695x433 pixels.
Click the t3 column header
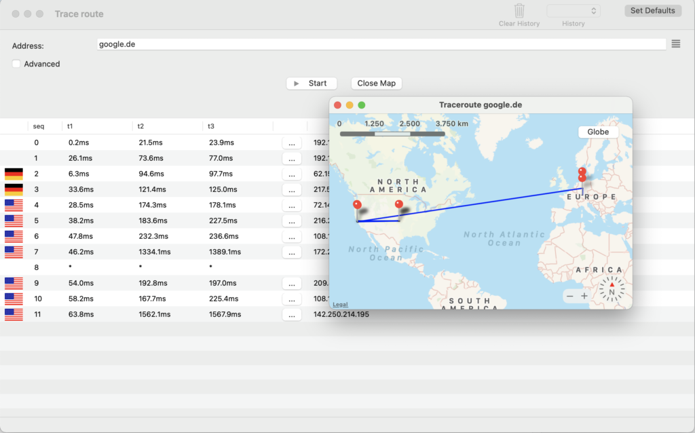tap(211, 126)
